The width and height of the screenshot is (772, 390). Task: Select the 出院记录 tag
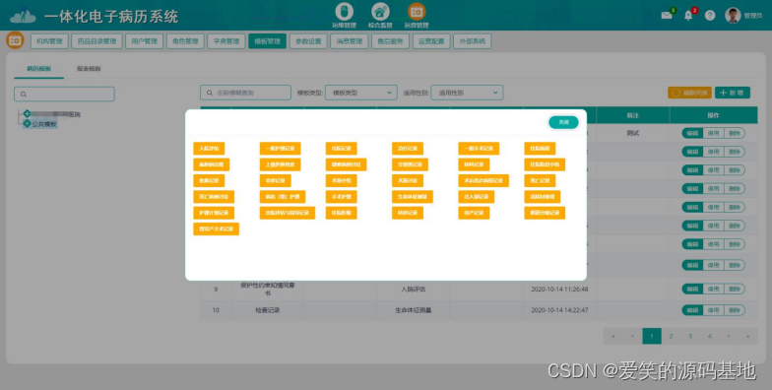point(341,148)
